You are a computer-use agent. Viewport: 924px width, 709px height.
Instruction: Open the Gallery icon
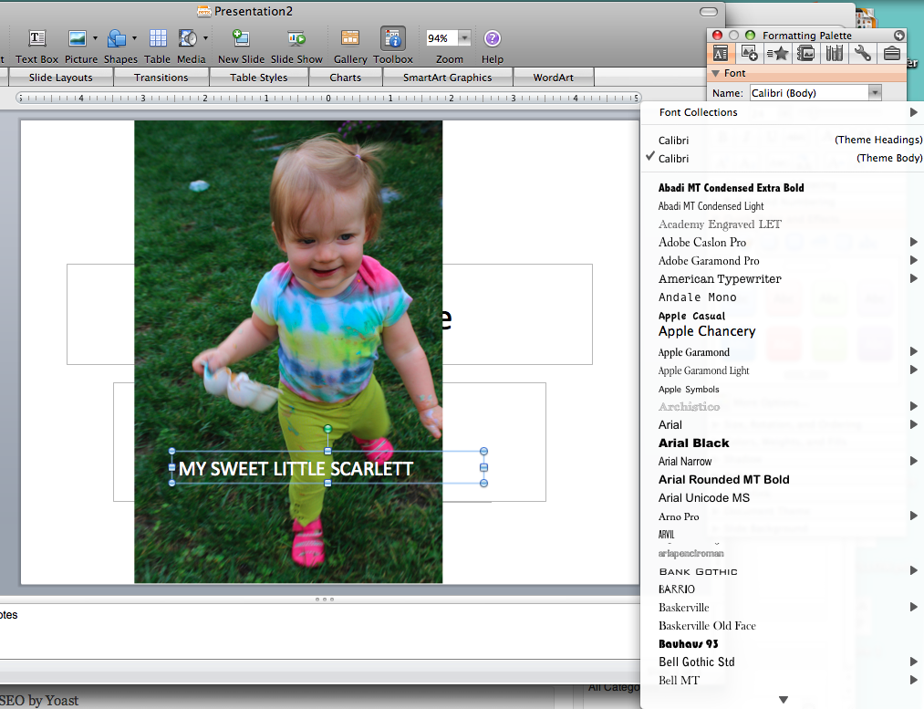(x=350, y=38)
